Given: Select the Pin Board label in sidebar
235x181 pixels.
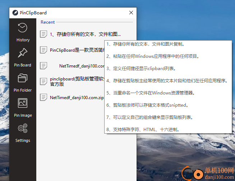Looking at the screenshot, I should (x=23, y=65).
